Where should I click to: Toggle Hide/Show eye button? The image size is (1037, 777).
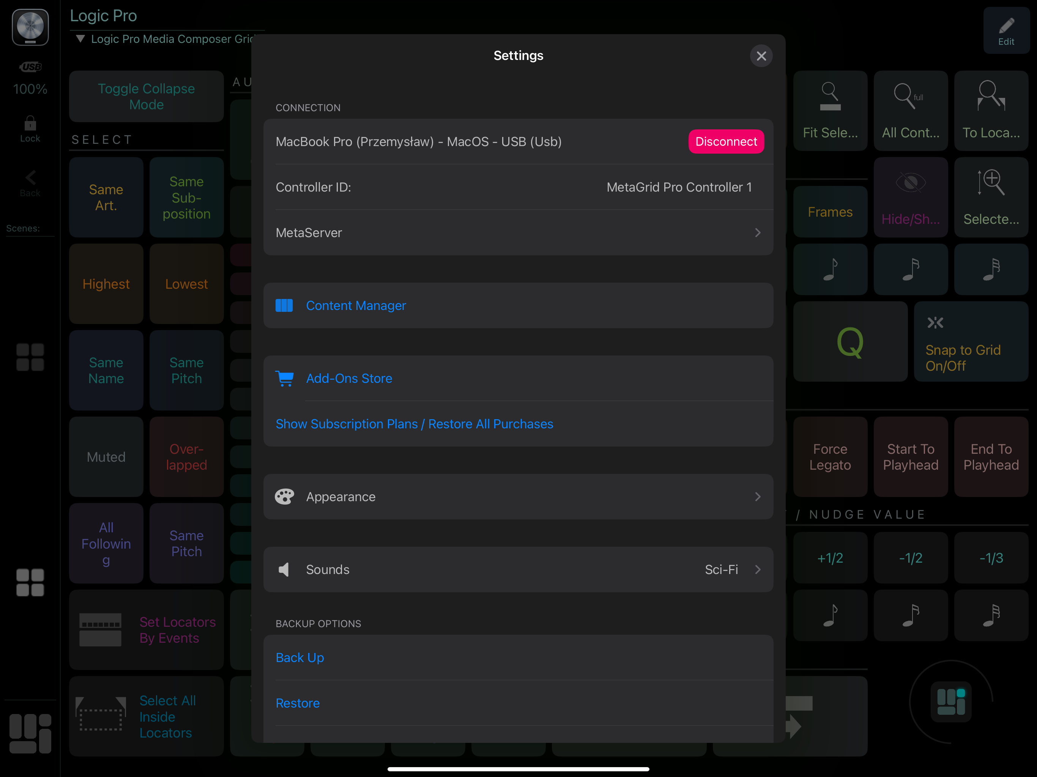tap(911, 197)
